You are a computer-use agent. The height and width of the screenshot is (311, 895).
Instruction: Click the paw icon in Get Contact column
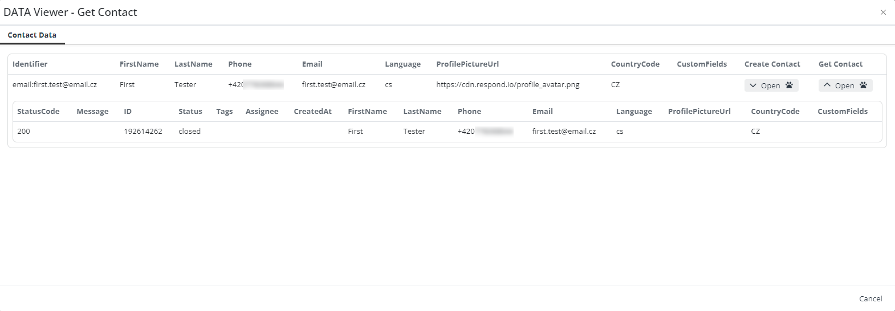tap(863, 85)
